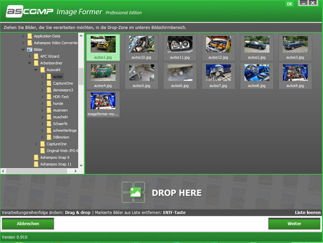
Task: Click the muscheln folder icon
Action: [49, 117]
